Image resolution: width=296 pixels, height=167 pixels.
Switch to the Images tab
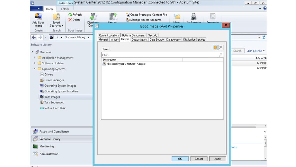[x=114, y=39]
